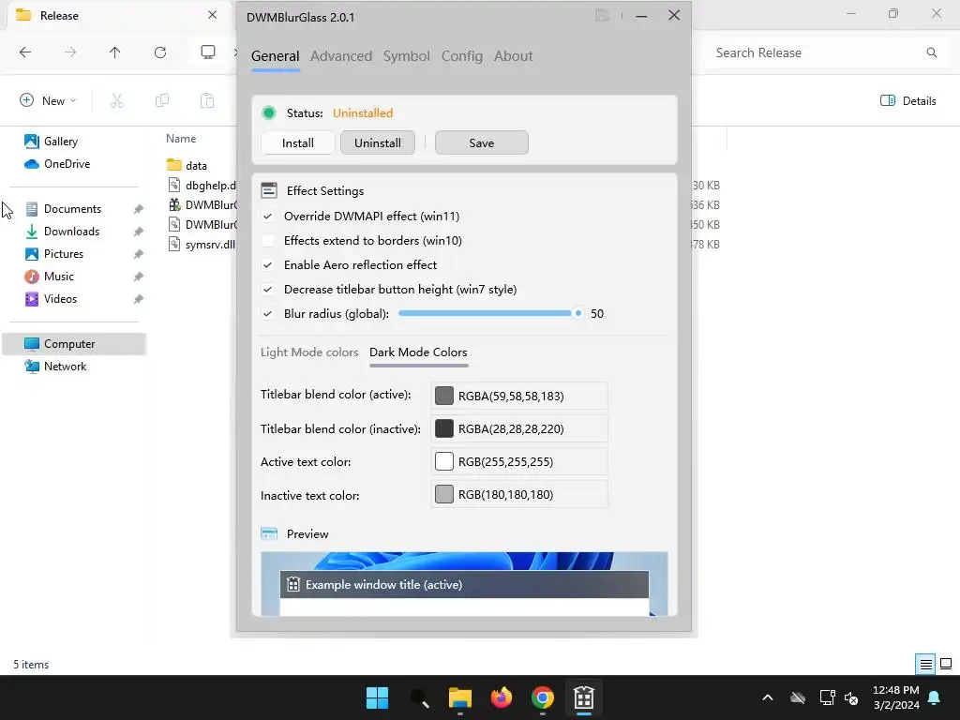960x720 pixels.
Task: Enable Effects extend to borders checkbox
Action: click(x=267, y=241)
